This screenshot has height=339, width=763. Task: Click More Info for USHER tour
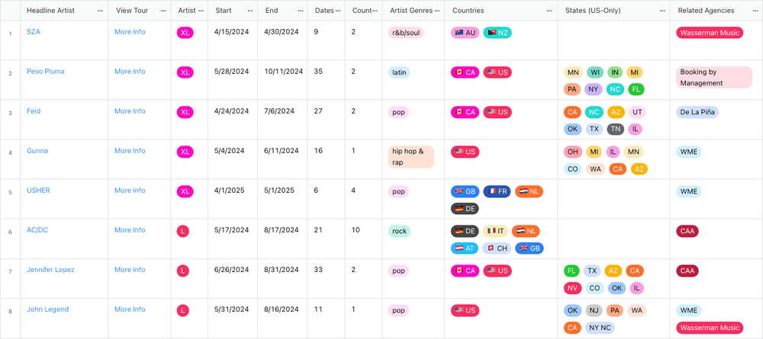(x=130, y=190)
